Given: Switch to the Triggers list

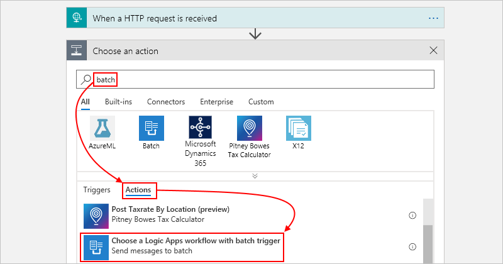Looking at the screenshot, I should pos(97,189).
